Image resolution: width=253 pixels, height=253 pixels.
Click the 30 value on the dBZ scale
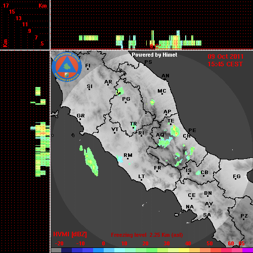(x=166, y=243)
